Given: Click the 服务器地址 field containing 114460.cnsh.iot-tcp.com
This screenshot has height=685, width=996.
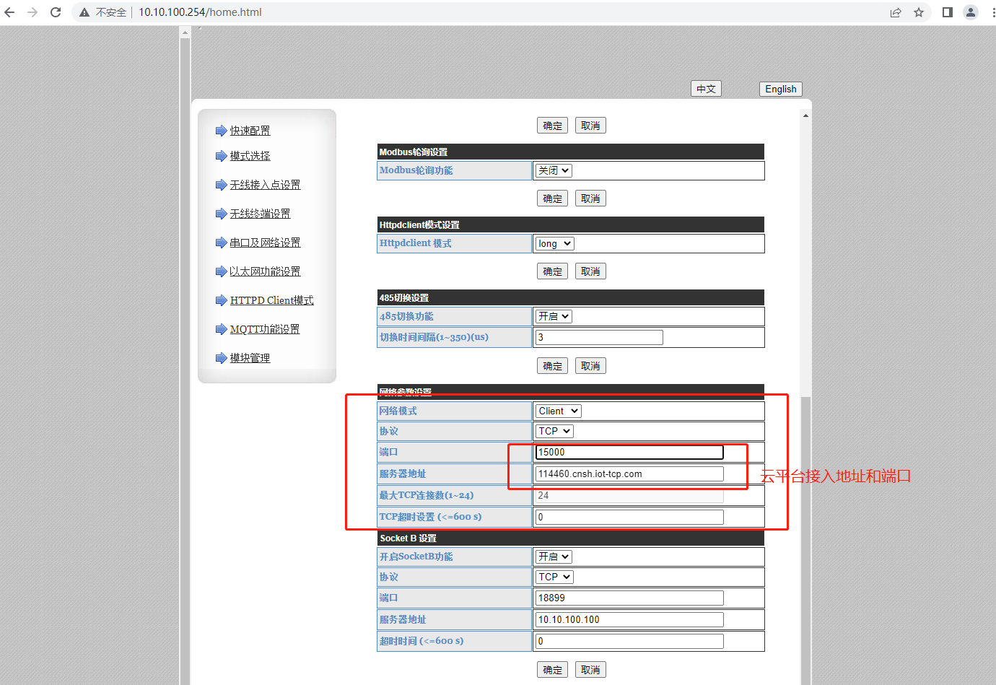Looking at the screenshot, I should click(x=629, y=474).
